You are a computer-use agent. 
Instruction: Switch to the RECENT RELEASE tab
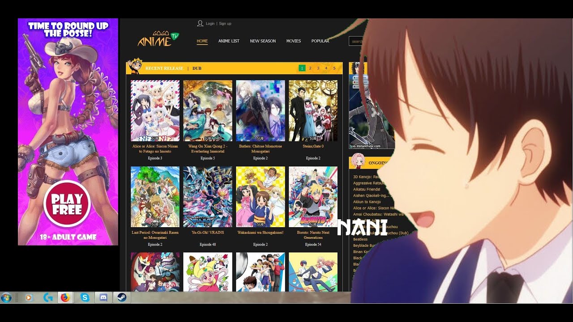tap(164, 68)
